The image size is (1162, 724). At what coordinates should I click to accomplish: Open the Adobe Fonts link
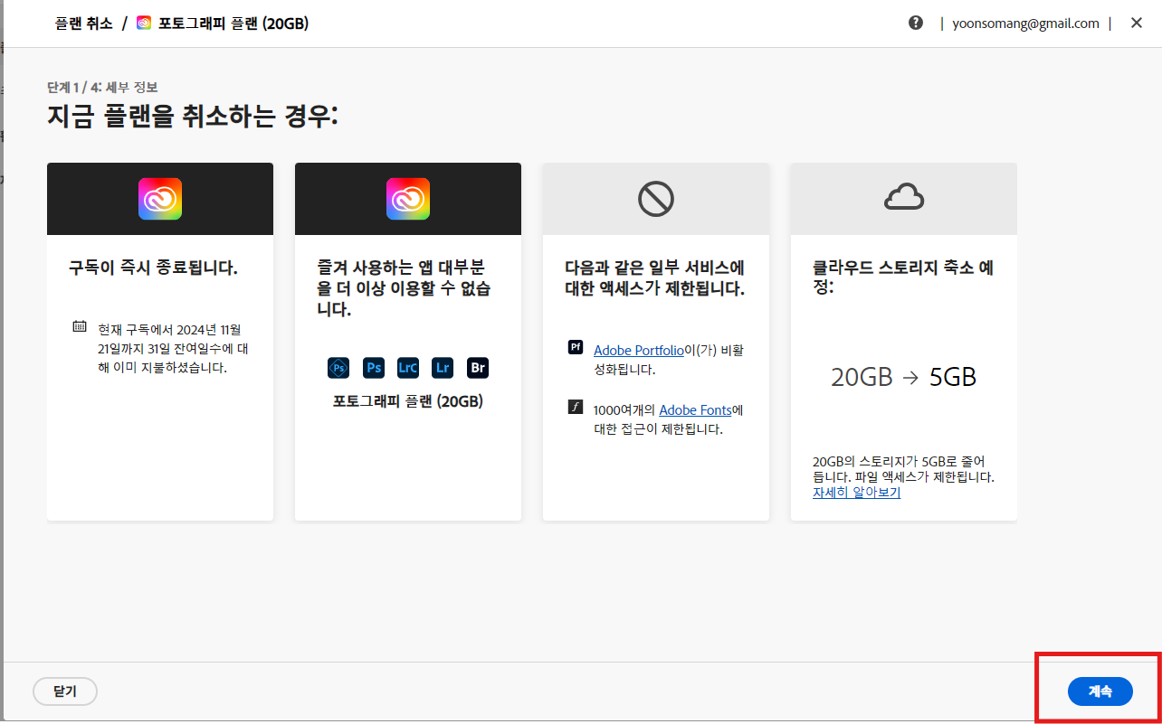click(x=695, y=409)
